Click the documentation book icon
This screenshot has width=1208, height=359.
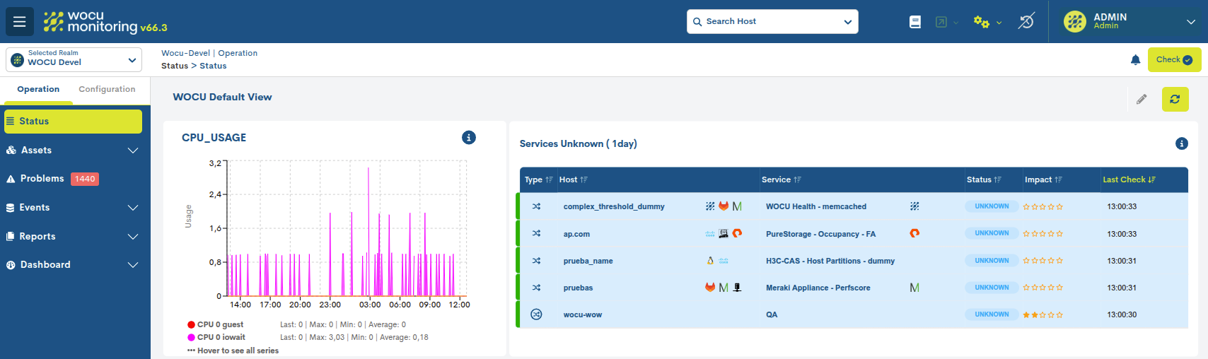914,22
